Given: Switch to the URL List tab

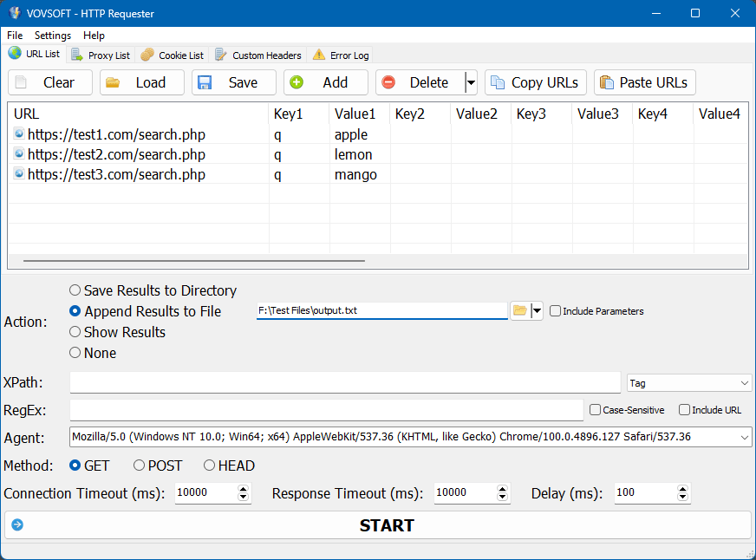Looking at the screenshot, I should (x=34, y=54).
